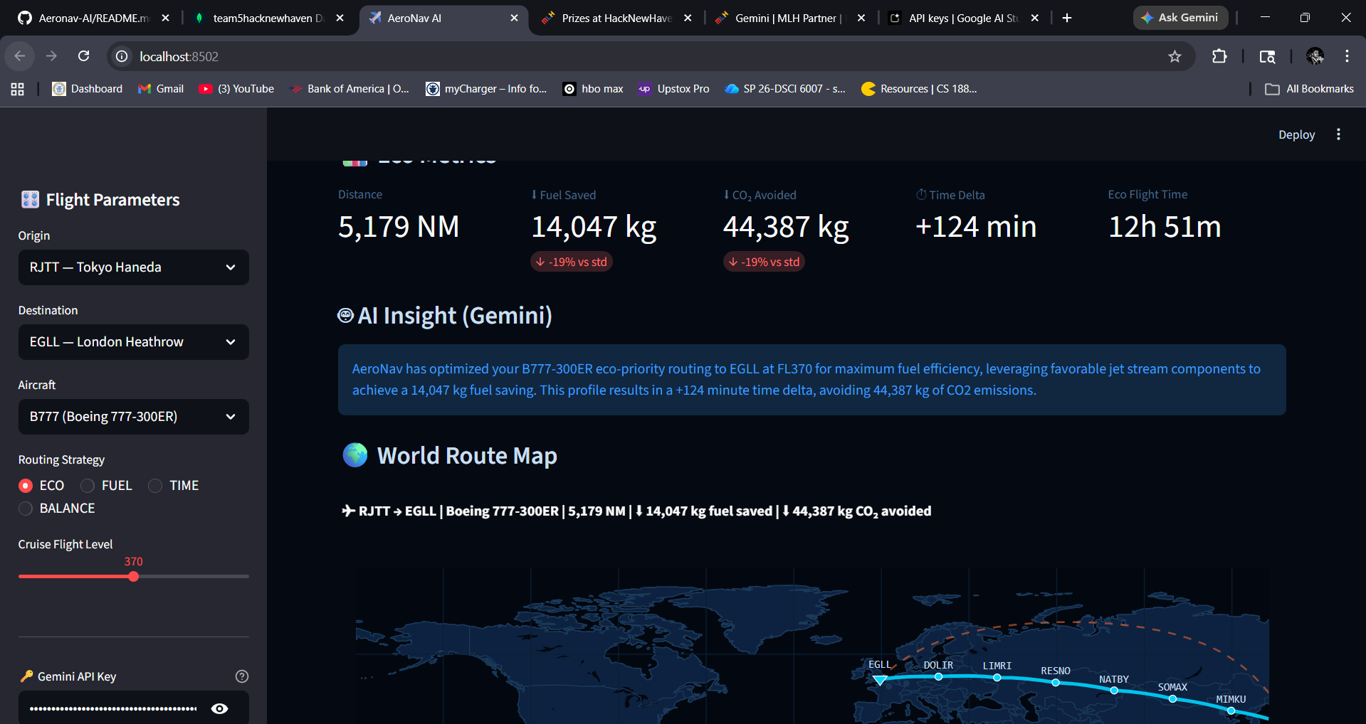1366x724 pixels.
Task: Open the Destination dropdown EGLL London Heathrow
Action: [134, 342]
